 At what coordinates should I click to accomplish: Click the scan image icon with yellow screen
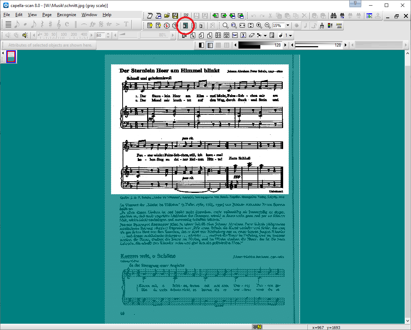[x=175, y=16]
